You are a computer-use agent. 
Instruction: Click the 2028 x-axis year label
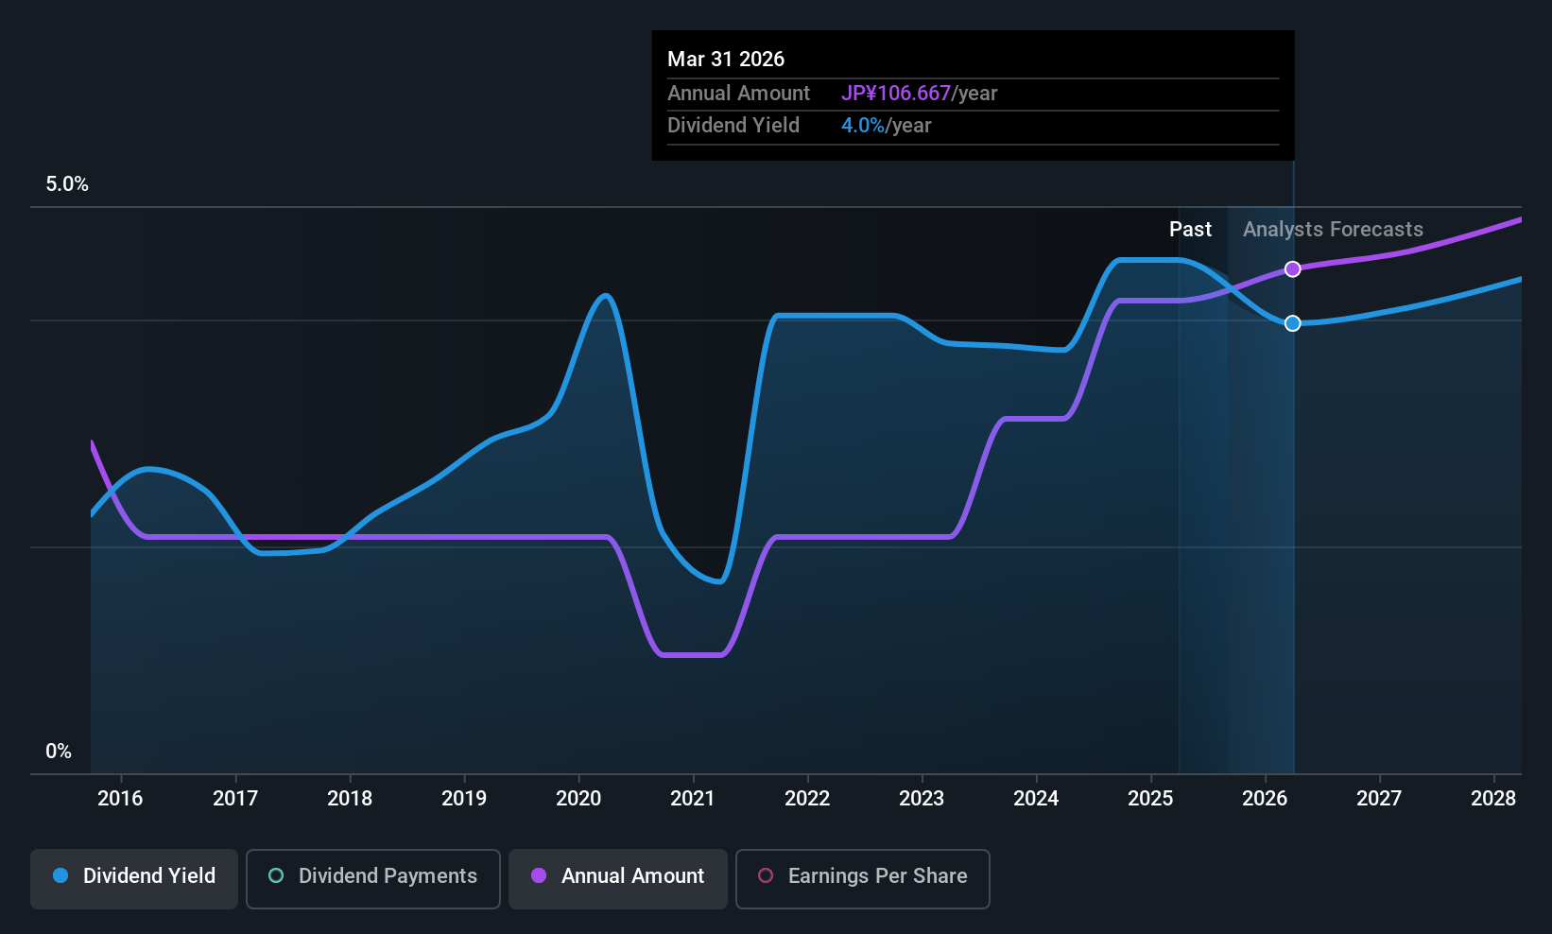[x=1493, y=799]
